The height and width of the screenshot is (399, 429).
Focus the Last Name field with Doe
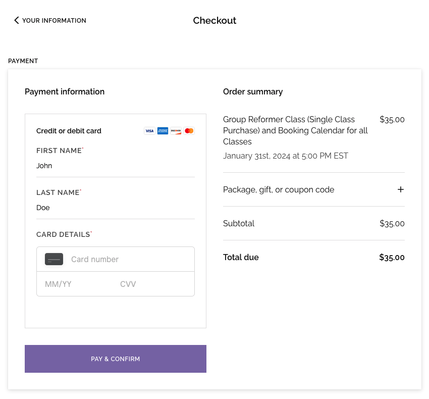point(116,208)
